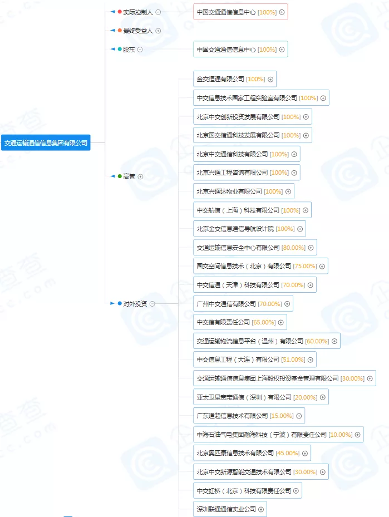Viewport: 389px width, 517px height.
Task: Expand 中交航信（上海）科技有限公司 plus icon
Action: click(x=306, y=210)
